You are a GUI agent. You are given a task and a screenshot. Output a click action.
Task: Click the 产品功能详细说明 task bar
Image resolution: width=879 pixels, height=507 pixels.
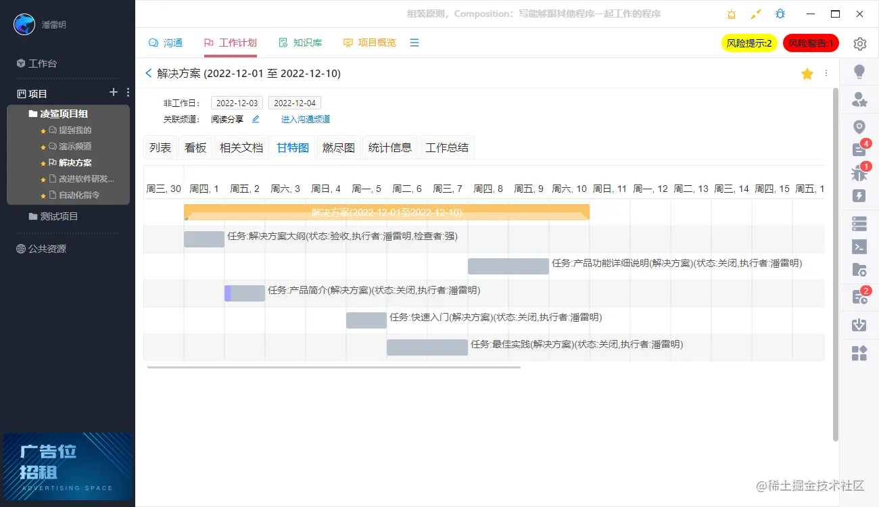[508, 266]
